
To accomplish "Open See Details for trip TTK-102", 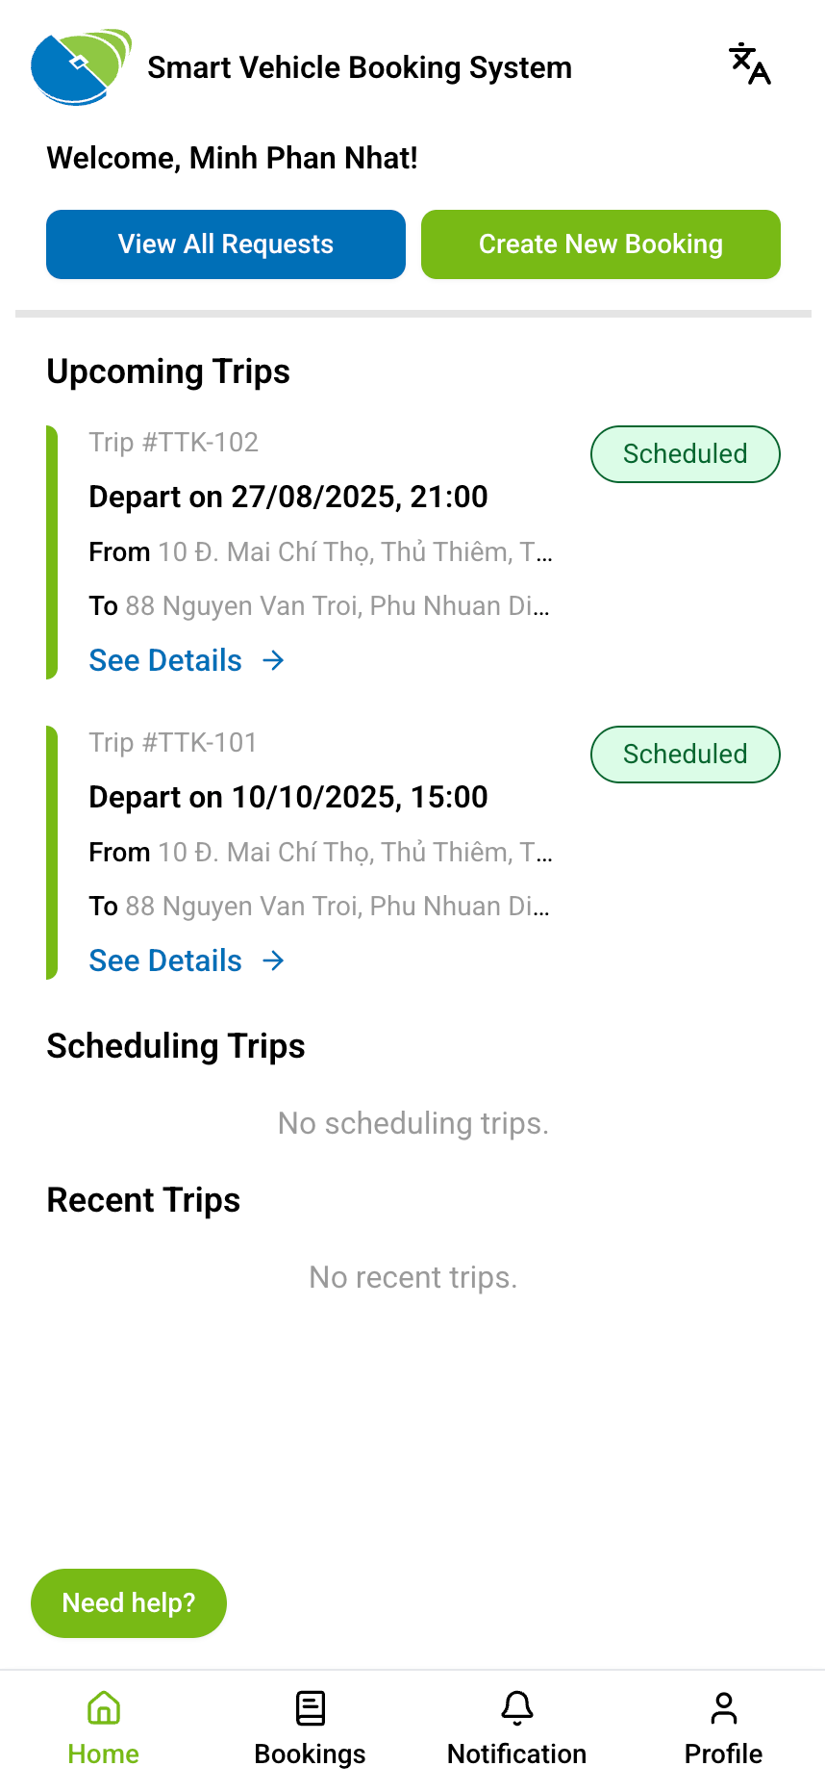I will tap(165, 660).
